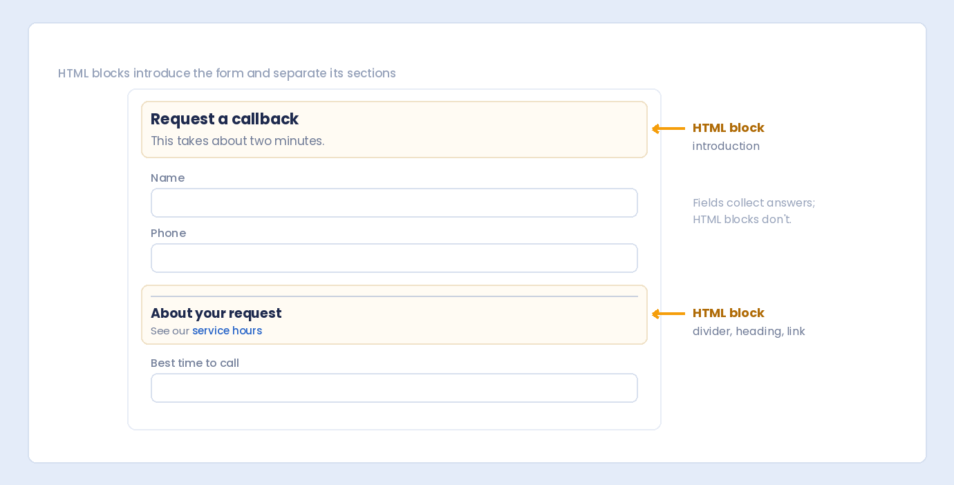Click the 'divider, heading, link' caption

pos(749,332)
